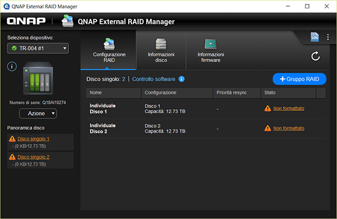The width and height of the screenshot is (337, 219).
Task: Click the QNAP logo in header
Action: click(26, 21)
